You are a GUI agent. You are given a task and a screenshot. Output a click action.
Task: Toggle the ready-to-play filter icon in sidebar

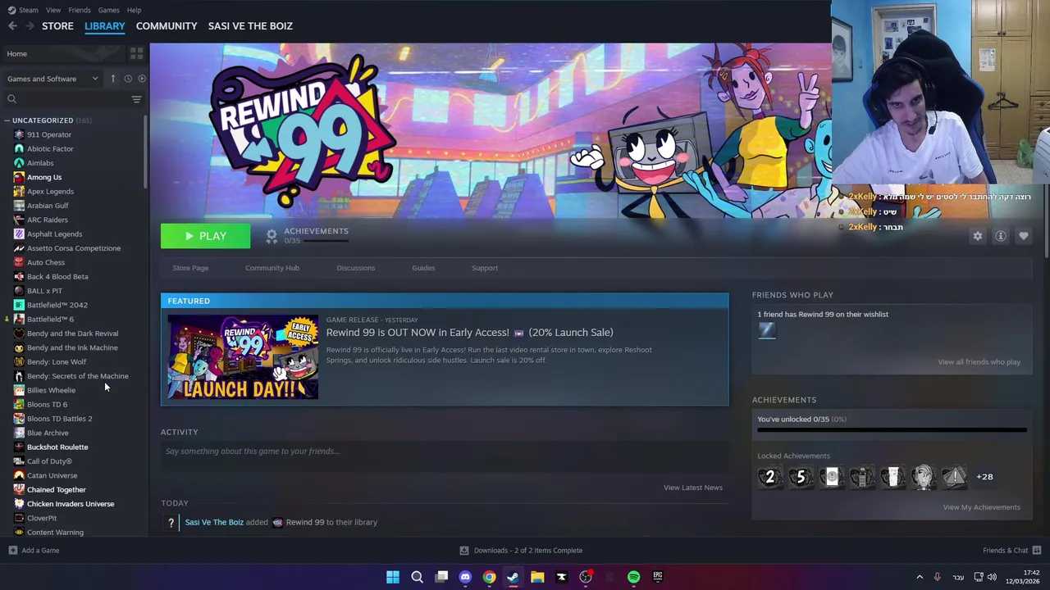click(x=142, y=79)
